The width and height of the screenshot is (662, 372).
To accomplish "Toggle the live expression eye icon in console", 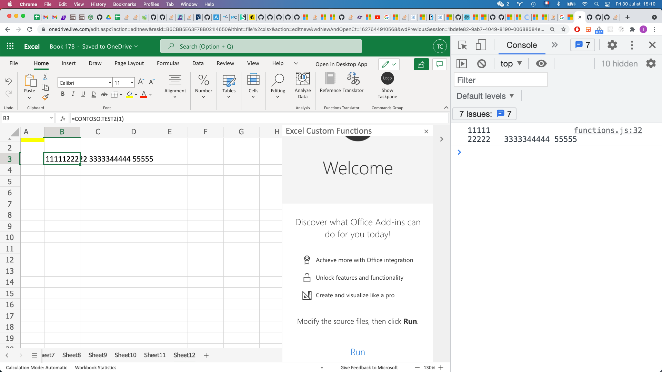I will point(541,64).
